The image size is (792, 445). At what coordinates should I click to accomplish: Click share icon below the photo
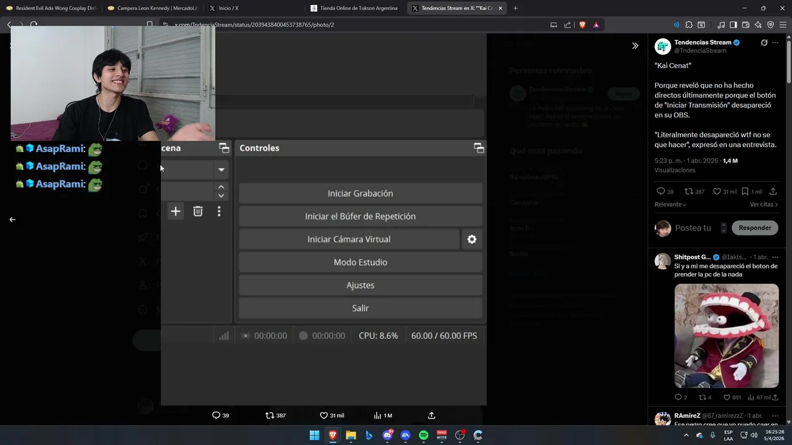[432, 415]
